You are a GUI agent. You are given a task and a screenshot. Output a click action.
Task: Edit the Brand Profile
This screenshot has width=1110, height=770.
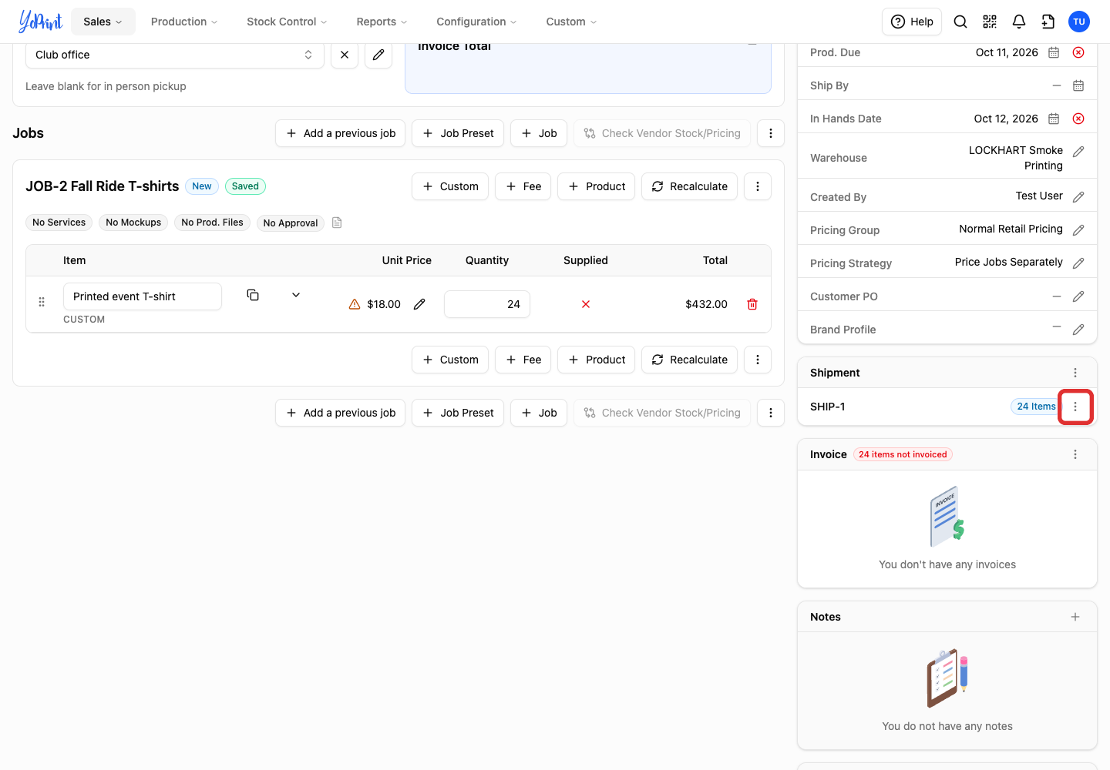point(1078,330)
